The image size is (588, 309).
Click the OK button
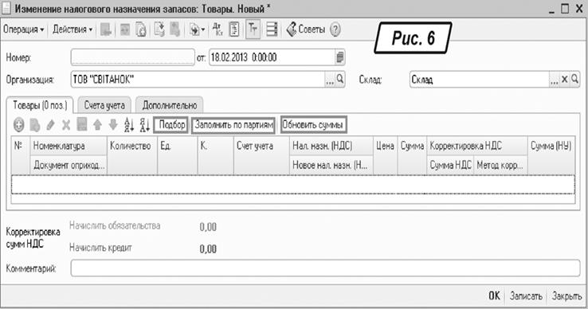[494, 296]
